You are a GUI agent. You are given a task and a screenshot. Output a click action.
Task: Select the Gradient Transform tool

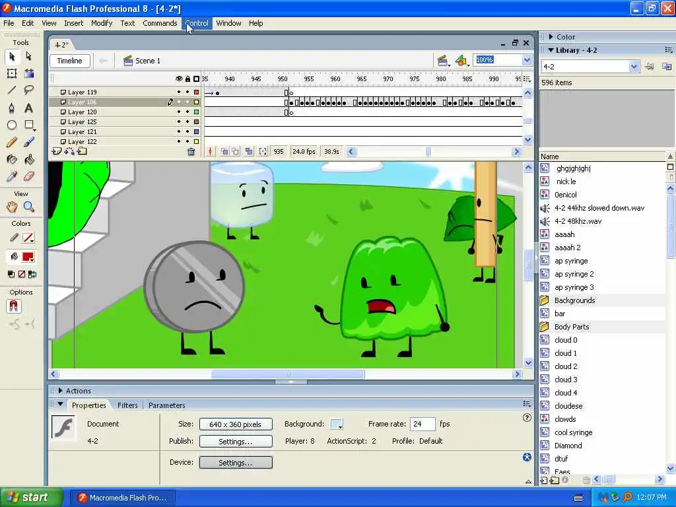click(28, 73)
